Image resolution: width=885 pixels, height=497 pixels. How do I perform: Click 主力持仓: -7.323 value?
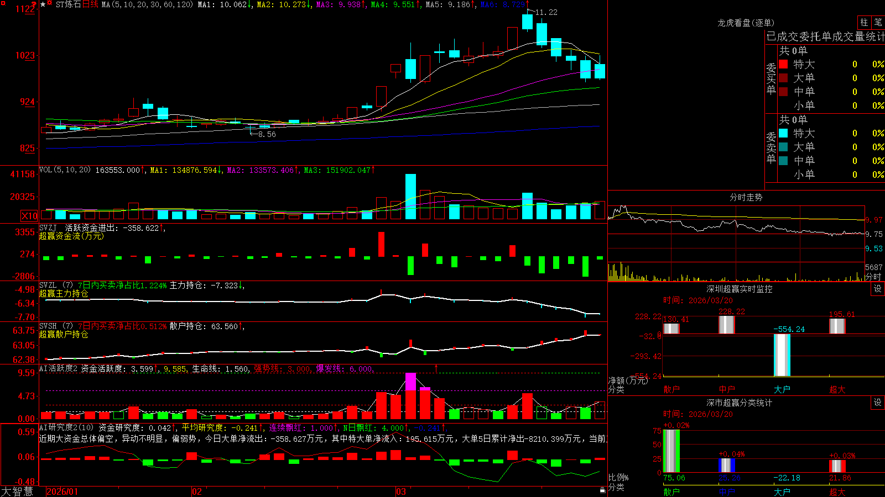tap(206, 285)
